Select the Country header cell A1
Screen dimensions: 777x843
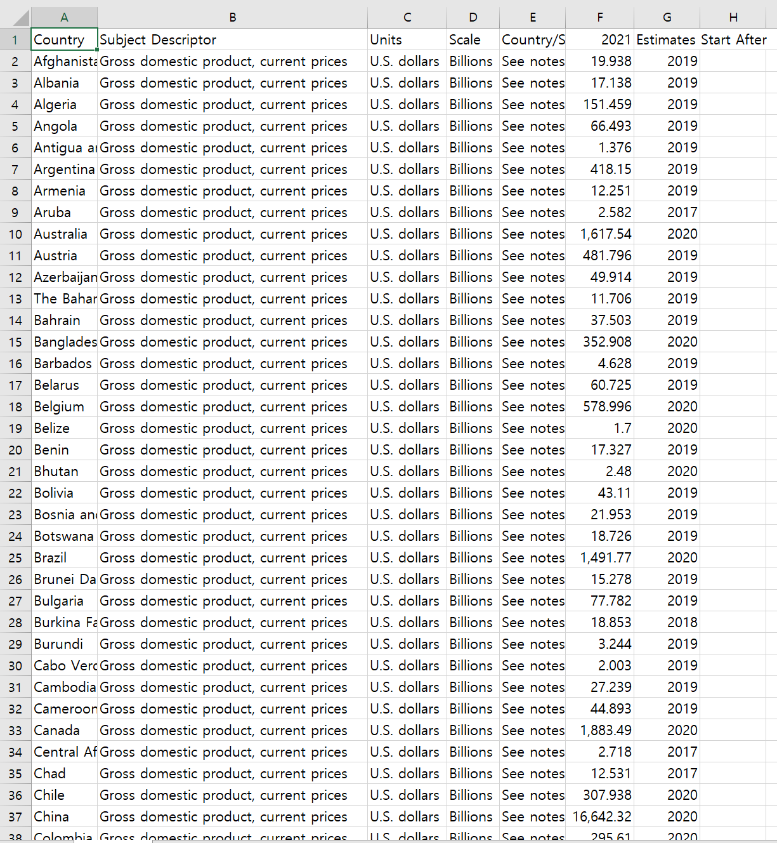(x=64, y=39)
